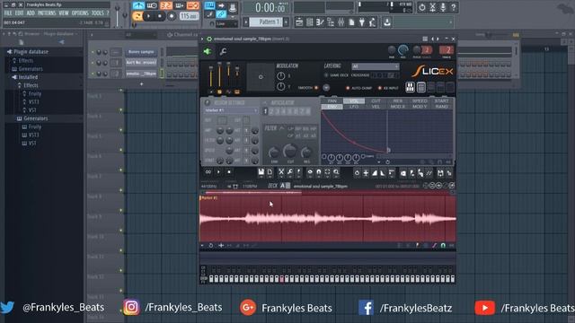Select articulator number 1
This screenshot has width=575, height=323.
[x=265, y=111]
